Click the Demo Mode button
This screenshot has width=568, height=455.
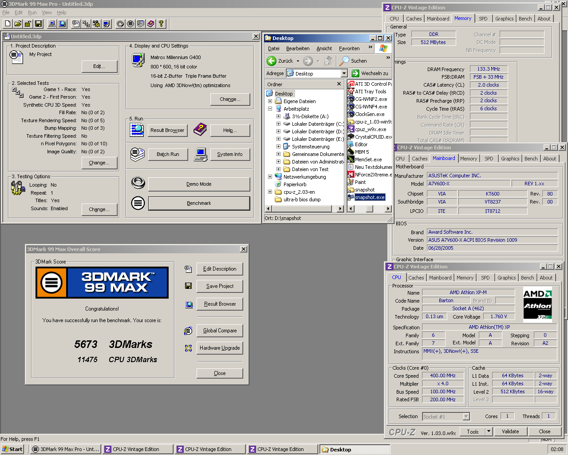click(199, 184)
